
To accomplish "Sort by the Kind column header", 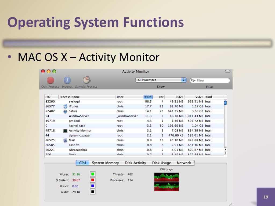I will pyautogui.click(x=214, y=97).
